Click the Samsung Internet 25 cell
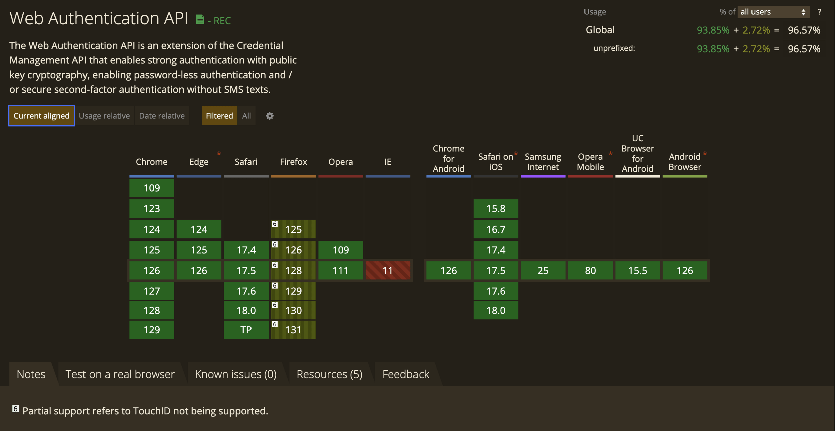 (543, 270)
